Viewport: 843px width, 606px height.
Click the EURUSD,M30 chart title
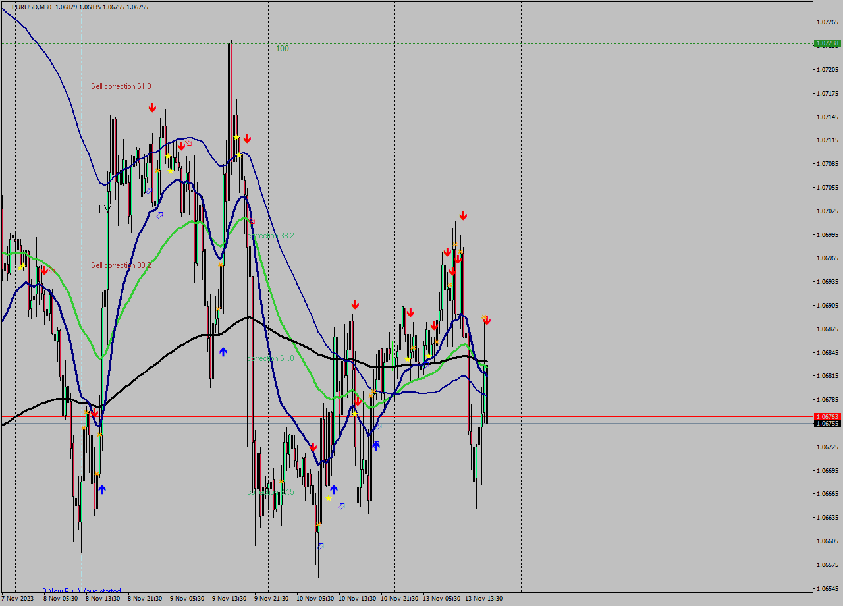32,7
